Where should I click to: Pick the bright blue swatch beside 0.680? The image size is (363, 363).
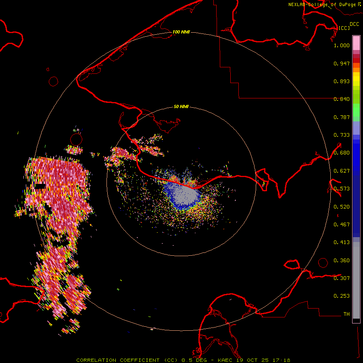(x=356, y=155)
